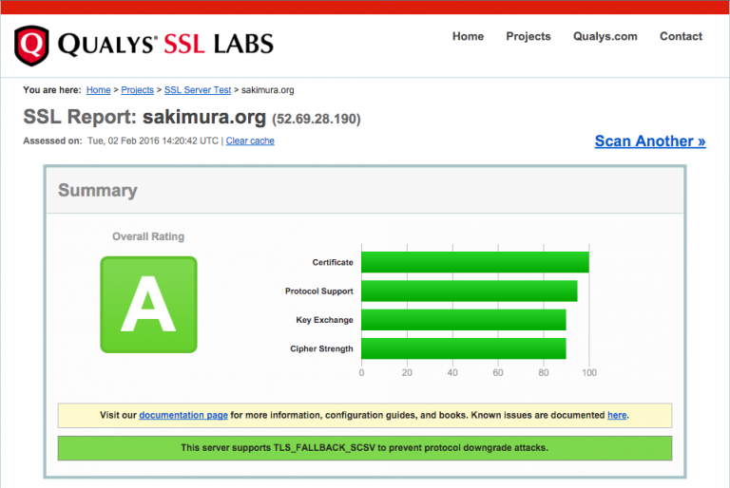This screenshot has width=730, height=488.
Task: Click the known issues 'here' link
Action: coord(617,415)
